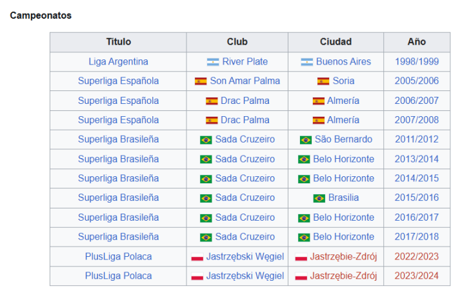Open the 1998/1999 season link
This screenshot has width=471, height=293.
[417, 62]
